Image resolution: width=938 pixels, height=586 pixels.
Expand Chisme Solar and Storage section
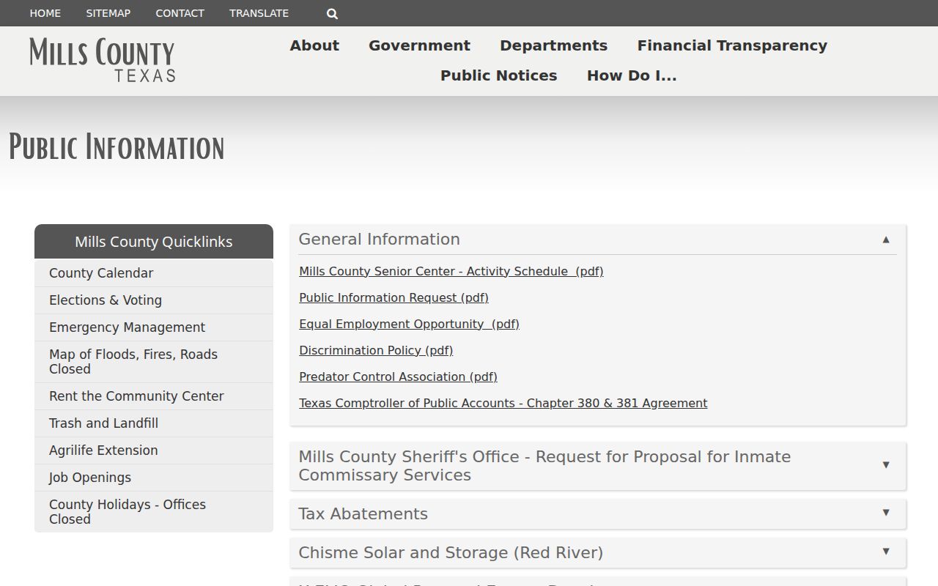[x=598, y=553]
